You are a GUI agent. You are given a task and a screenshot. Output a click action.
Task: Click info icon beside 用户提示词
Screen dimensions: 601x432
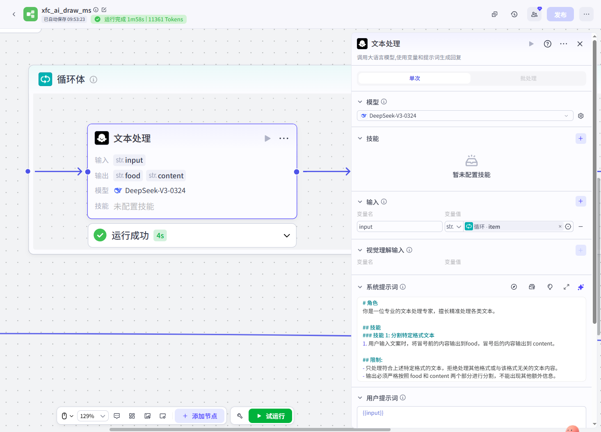tap(403, 398)
